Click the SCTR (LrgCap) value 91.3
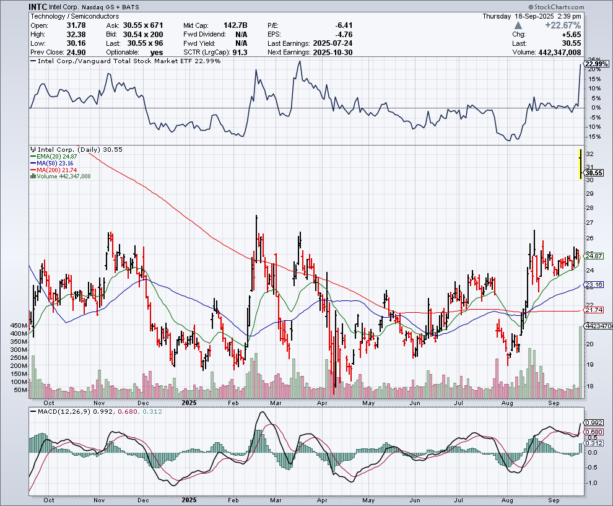Viewport: 613px width, 506px height. [240, 53]
